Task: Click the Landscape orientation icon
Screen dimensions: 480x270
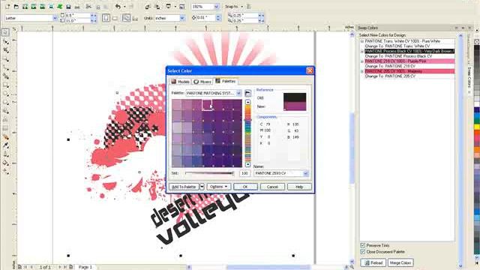Action: coord(115,18)
